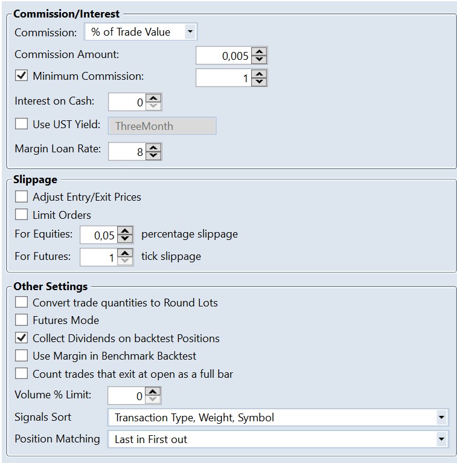Increase the For Futures tick slippage
Screen dimensions: 457x463
125,253
